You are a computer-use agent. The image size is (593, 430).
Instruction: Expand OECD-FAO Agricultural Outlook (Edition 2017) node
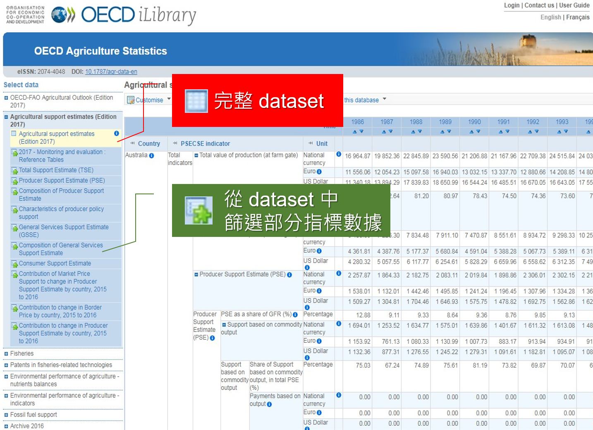coord(6,98)
